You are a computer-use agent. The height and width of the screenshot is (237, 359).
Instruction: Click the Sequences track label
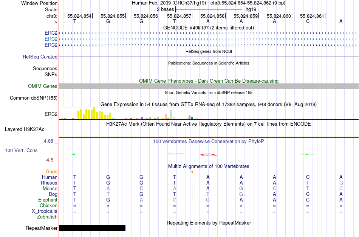[45, 69]
